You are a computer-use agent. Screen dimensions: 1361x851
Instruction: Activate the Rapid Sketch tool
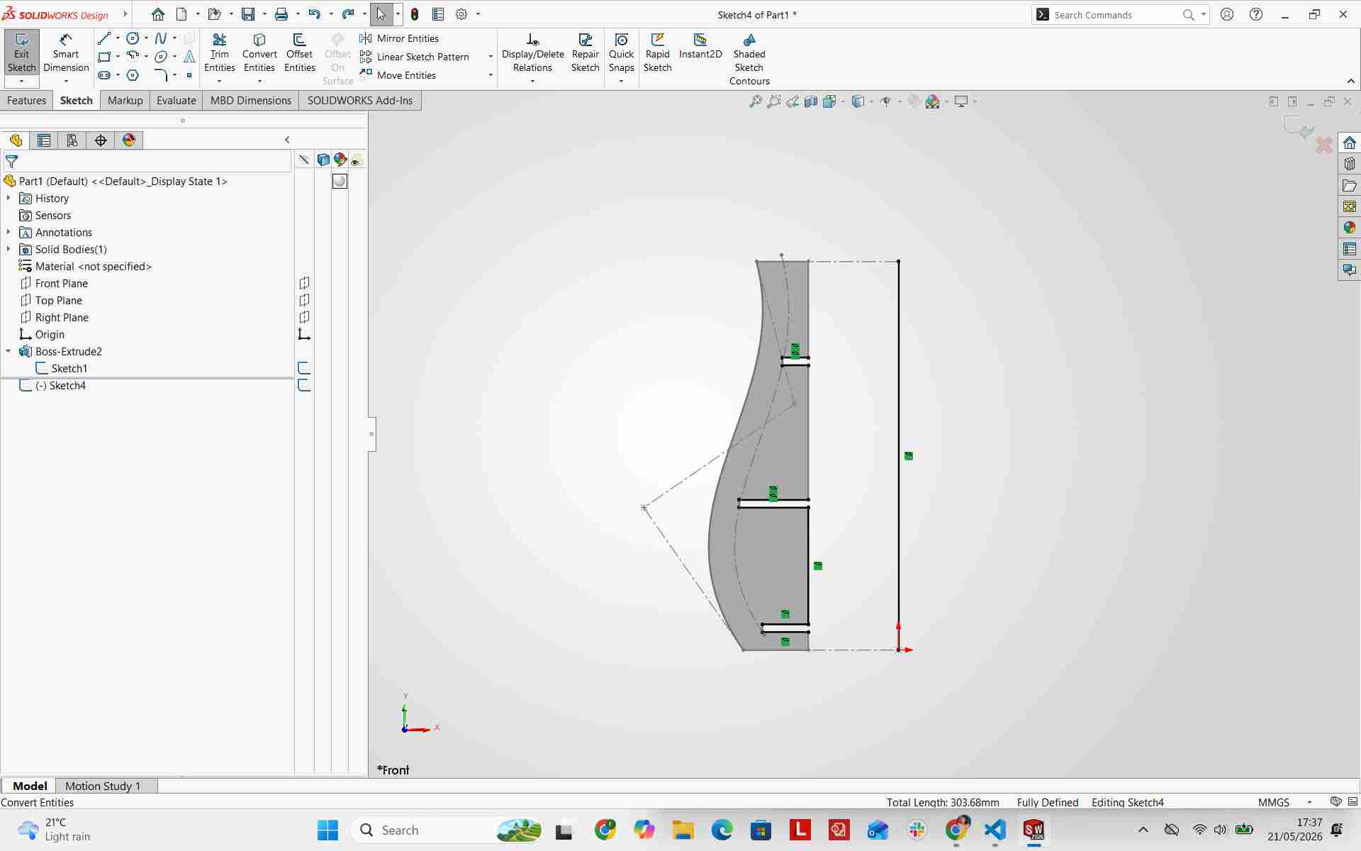pyautogui.click(x=657, y=53)
